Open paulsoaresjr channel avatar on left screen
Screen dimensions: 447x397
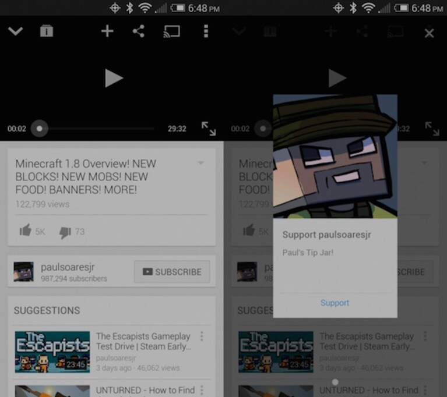click(24, 271)
